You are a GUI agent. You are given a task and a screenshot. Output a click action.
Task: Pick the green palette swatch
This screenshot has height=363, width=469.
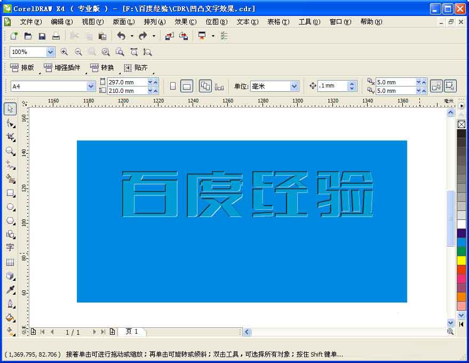(462, 251)
